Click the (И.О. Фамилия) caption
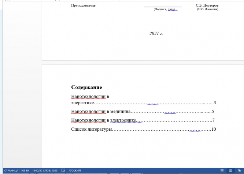 tap(208, 9)
